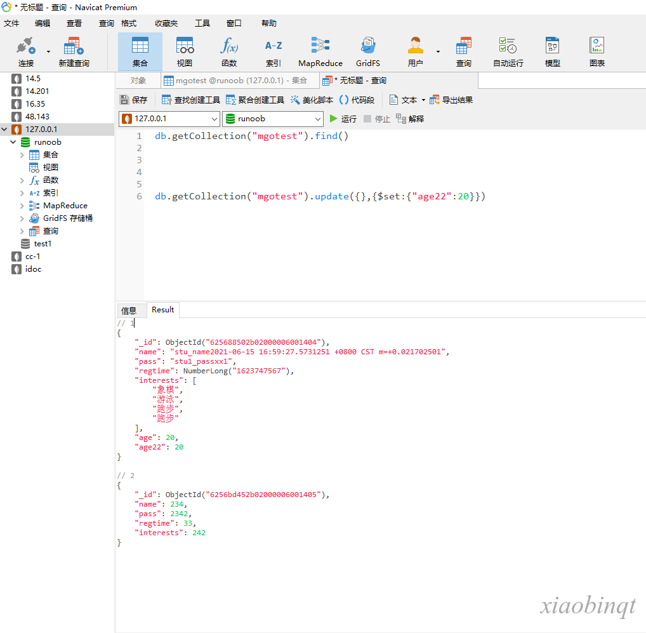Click the Text (文本) view icon
Image resolution: width=646 pixels, height=633 pixels.
pos(394,100)
